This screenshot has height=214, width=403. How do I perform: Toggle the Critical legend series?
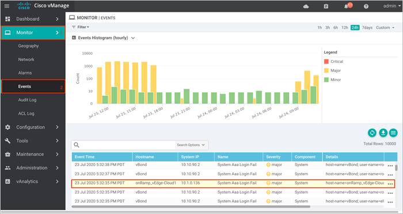333,62
